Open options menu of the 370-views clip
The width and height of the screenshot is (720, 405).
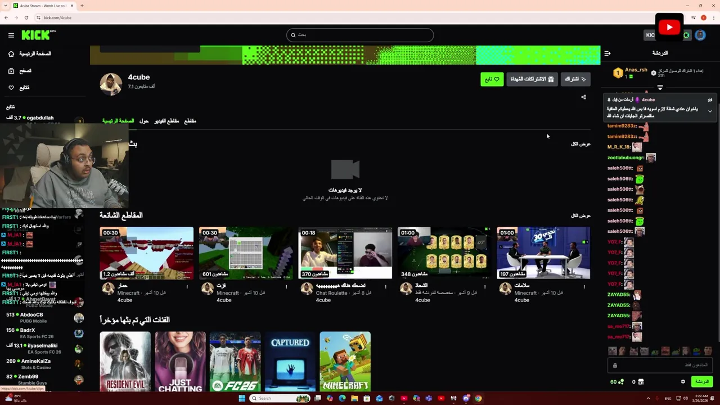[x=386, y=287]
